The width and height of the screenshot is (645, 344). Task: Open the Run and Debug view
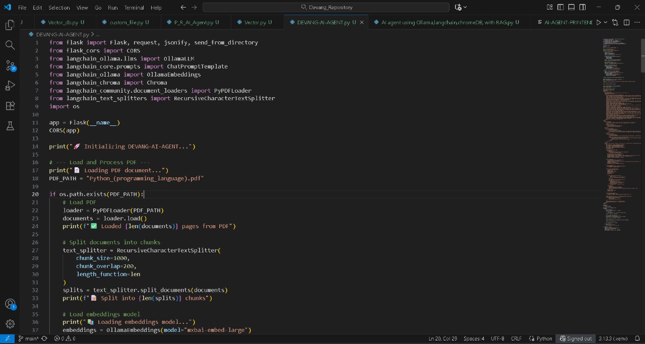coord(10,86)
